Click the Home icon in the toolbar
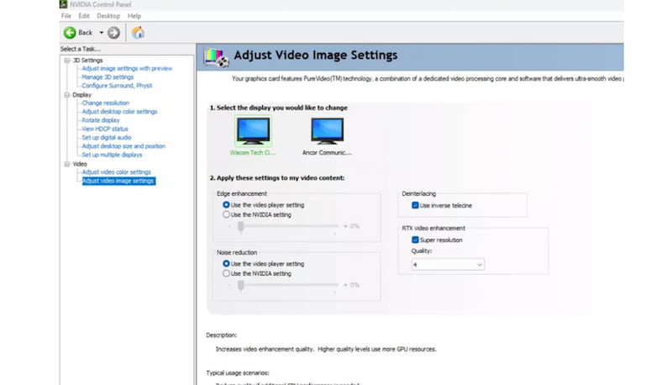This screenshot has height=385, width=672. pyautogui.click(x=138, y=33)
